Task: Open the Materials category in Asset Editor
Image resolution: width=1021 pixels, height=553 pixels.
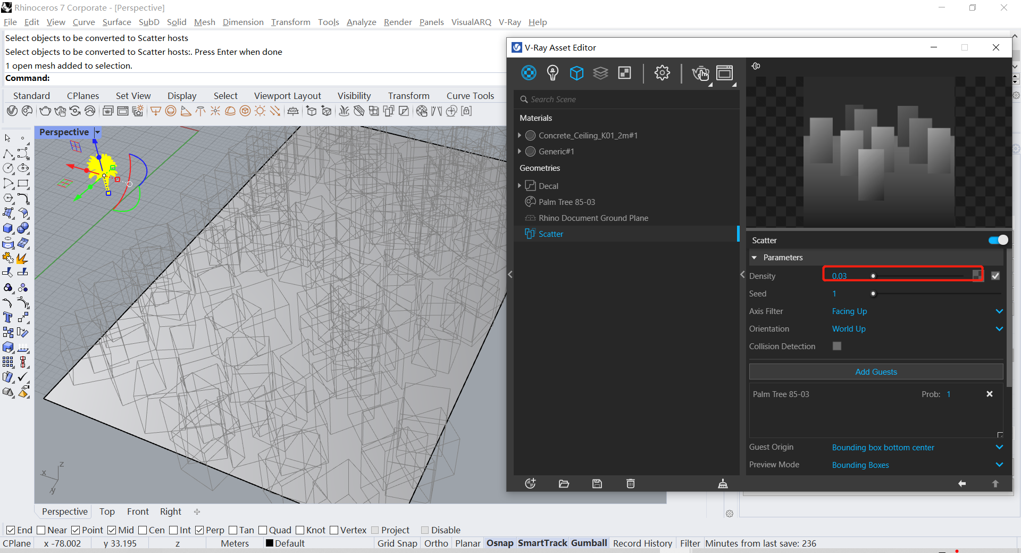Action: pyautogui.click(x=529, y=73)
